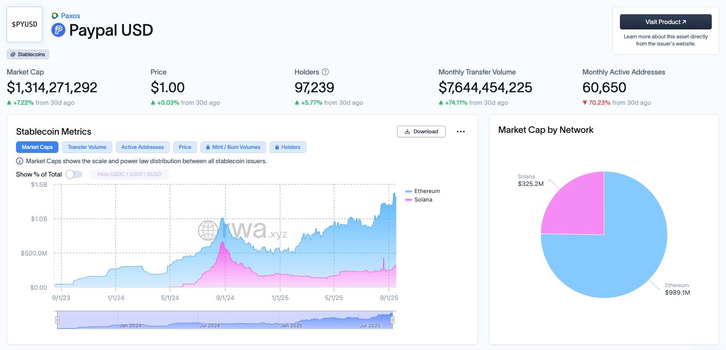Image resolution: width=726 pixels, height=350 pixels.
Task: Open the locked Holders tab
Action: point(287,147)
